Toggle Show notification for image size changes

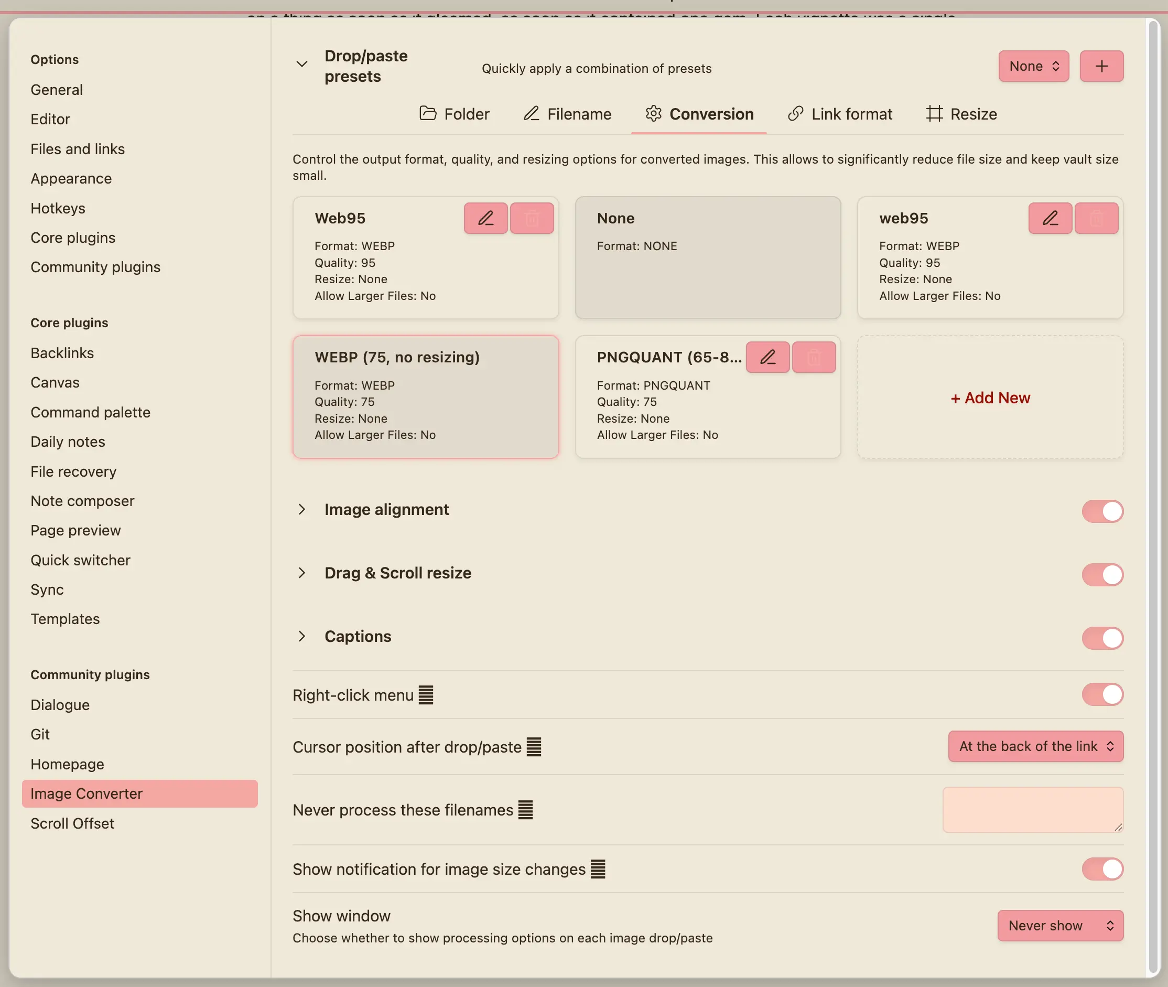[1102, 869]
